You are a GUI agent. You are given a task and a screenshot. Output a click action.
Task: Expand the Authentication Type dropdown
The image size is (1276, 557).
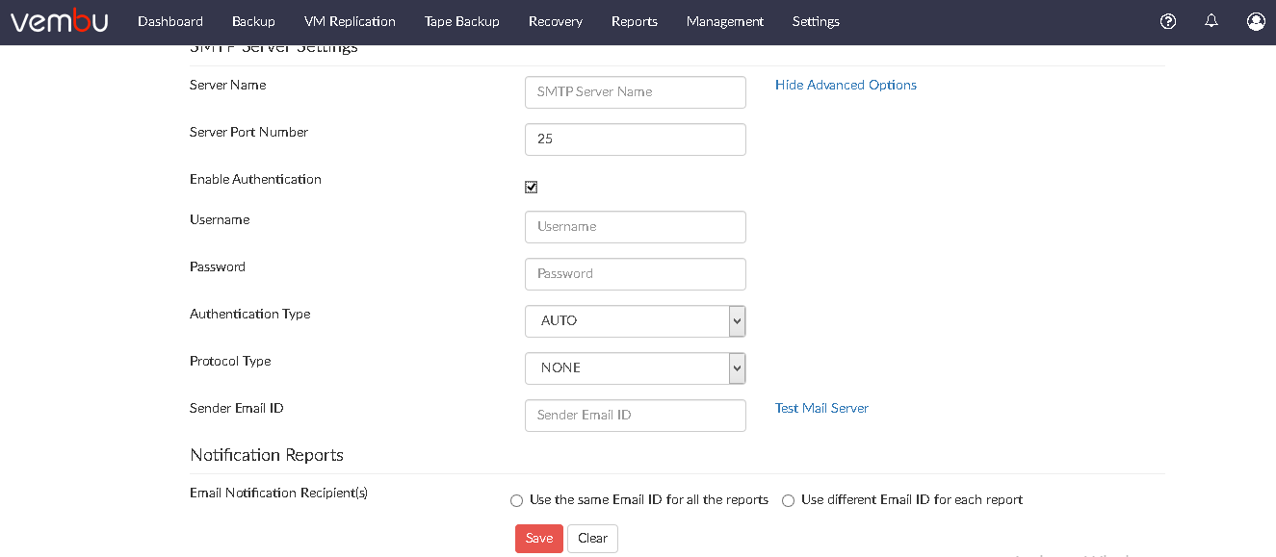coord(636,321)
